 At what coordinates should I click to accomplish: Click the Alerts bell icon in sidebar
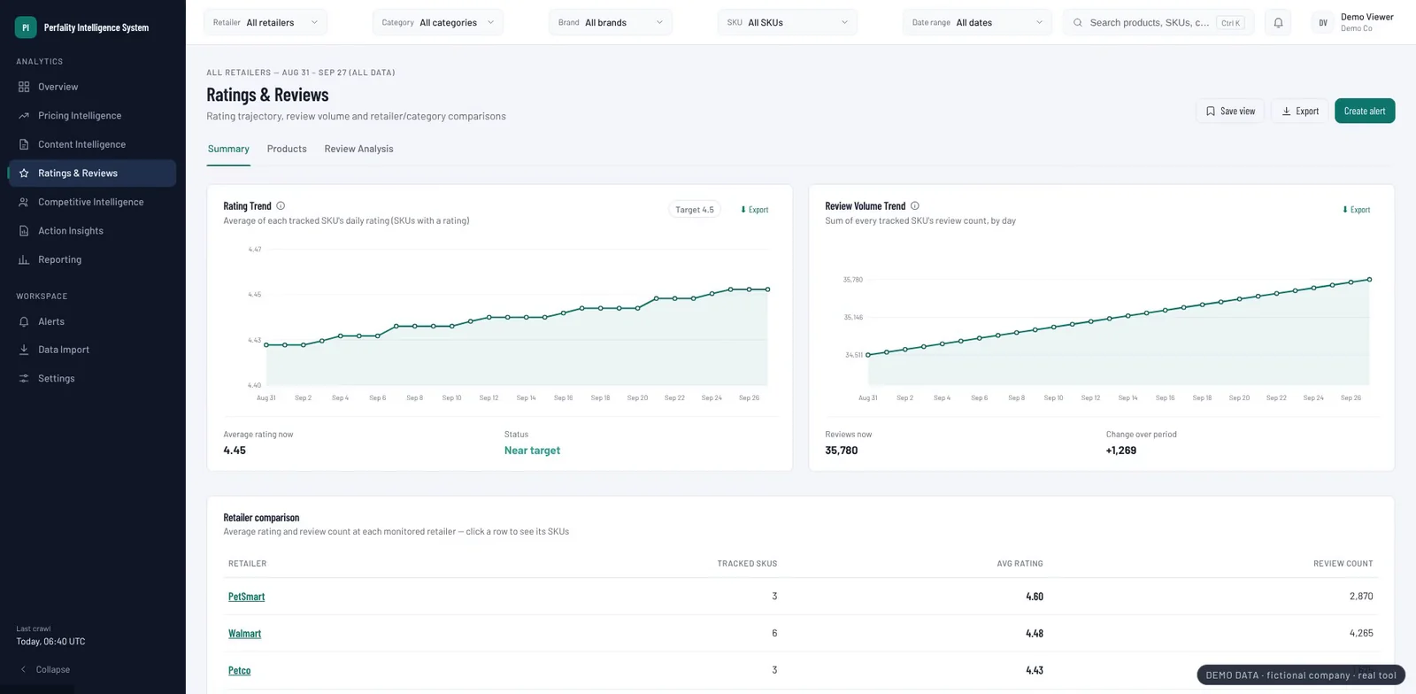coord(24,321)
